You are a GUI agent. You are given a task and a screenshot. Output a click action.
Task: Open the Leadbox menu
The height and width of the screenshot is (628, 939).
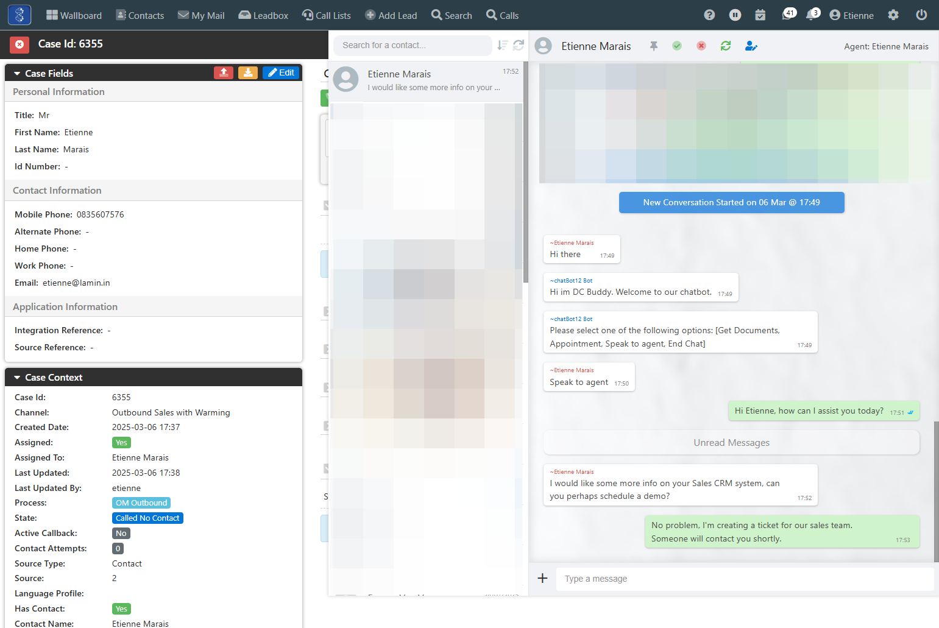[263, 15]
